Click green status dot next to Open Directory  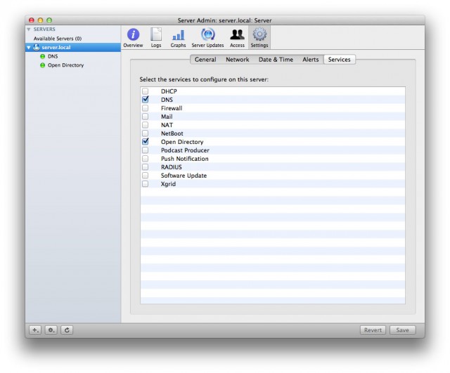pos(42,65)
